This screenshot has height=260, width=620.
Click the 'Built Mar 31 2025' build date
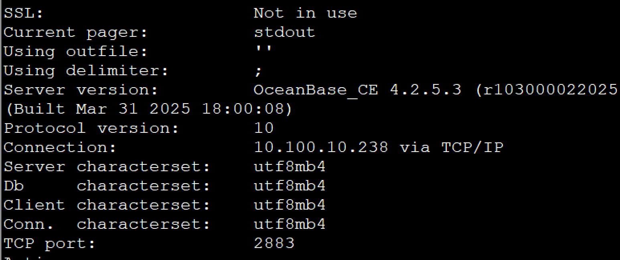click(x=101, y=109)
